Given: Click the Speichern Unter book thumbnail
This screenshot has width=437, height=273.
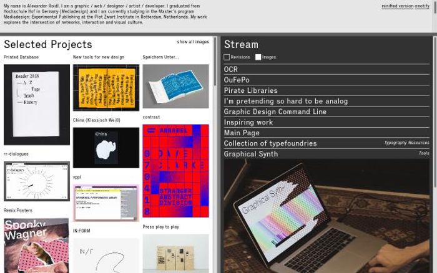Looking at the screenshot, I should pyautogui.click(x=175, y=86).
